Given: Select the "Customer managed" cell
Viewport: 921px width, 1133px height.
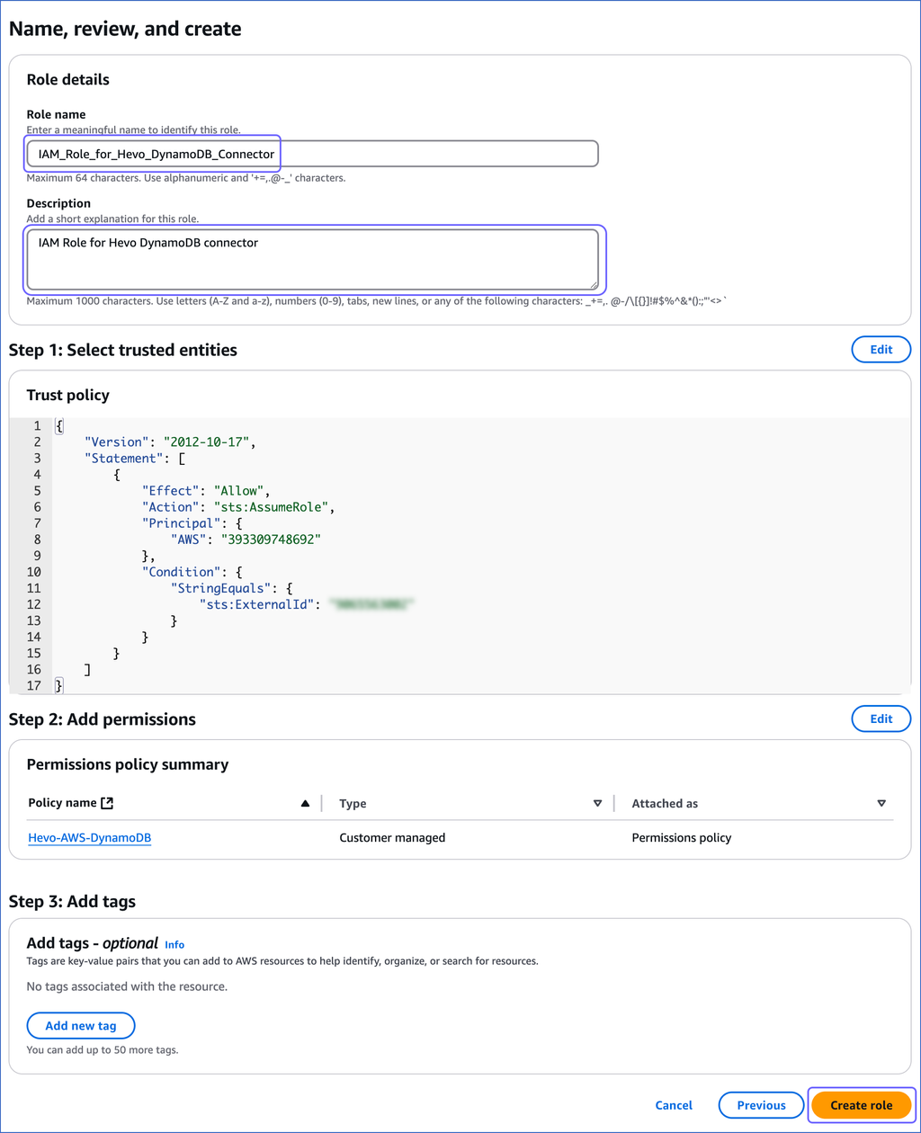Looking at the screenshot, I should tap(392, 837).
